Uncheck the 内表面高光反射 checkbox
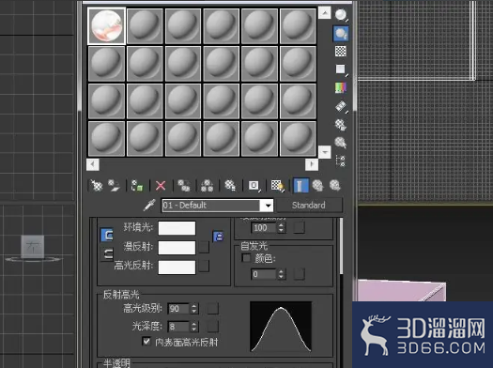Image resolution: width=493 pixels, height=368 pixels. [146, 342]
